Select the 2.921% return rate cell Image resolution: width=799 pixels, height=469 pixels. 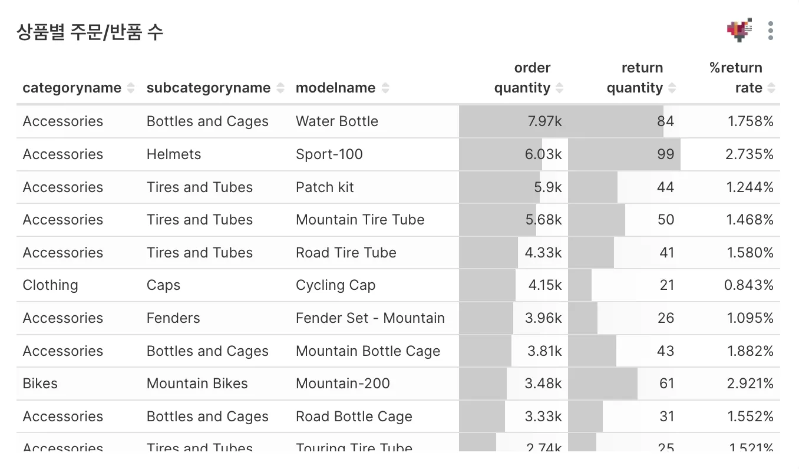tap(750, 384)
